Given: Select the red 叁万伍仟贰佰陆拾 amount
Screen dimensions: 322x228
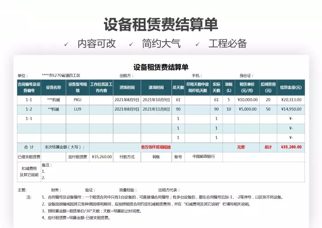Looking at the screenshot, I should pos(156,147).
